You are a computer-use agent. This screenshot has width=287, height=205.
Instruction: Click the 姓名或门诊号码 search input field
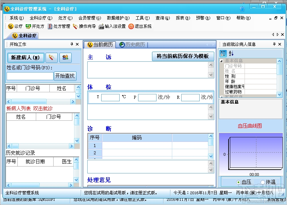pos(30,76)
